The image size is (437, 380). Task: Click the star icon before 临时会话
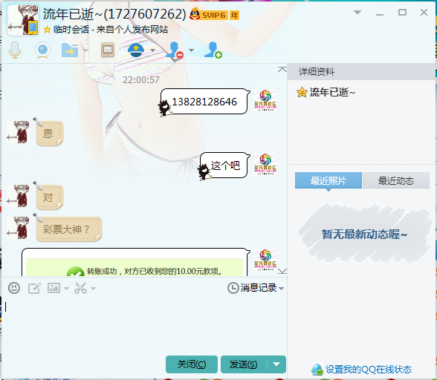pyautogui.click(x=47, y=29)
